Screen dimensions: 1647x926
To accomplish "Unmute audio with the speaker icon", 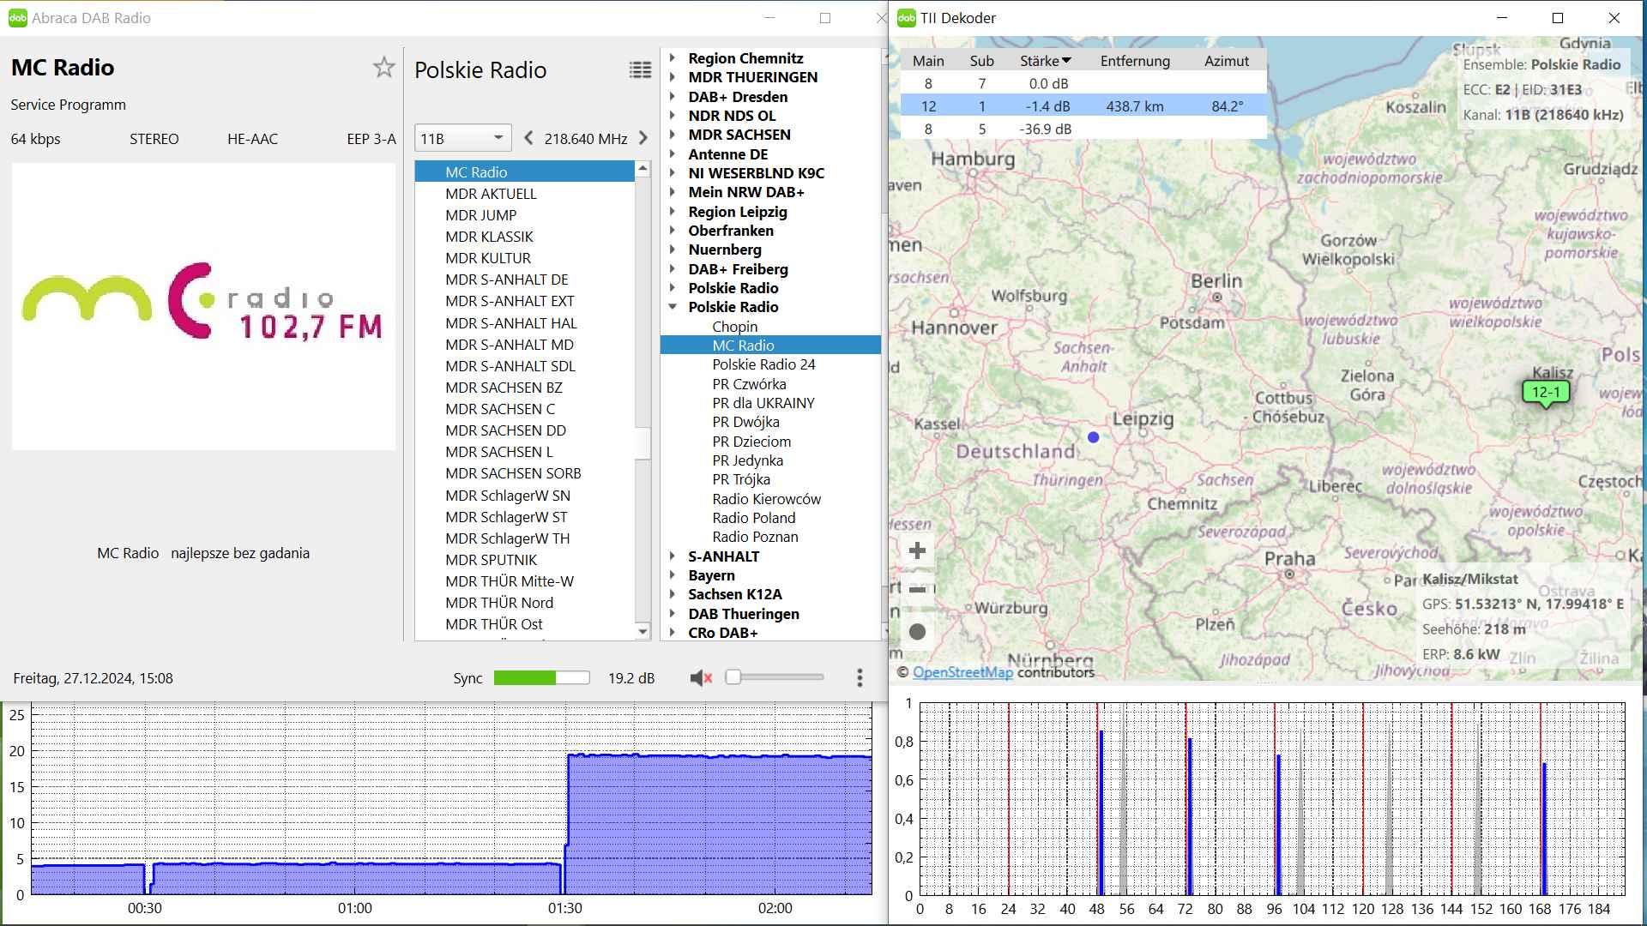I will 701,678.
